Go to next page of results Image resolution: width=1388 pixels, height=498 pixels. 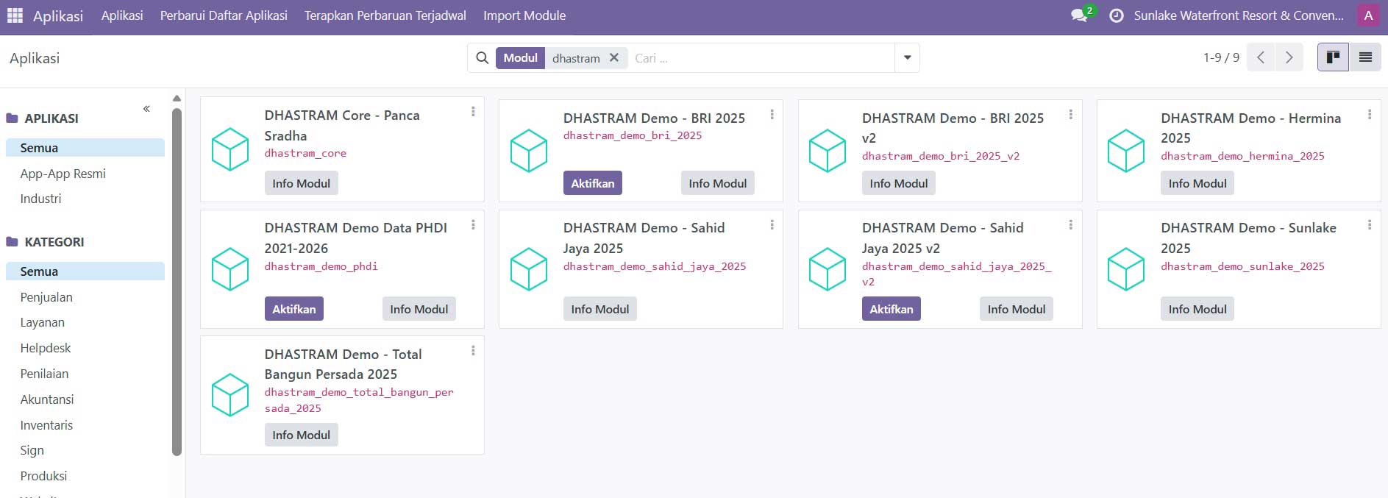click(x=1289, y=57)
